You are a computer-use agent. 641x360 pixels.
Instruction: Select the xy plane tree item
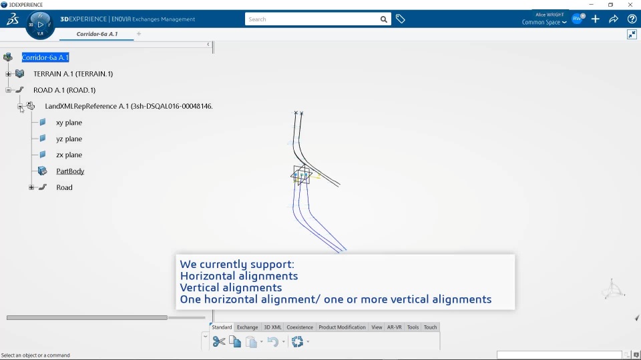pos(69,123)
